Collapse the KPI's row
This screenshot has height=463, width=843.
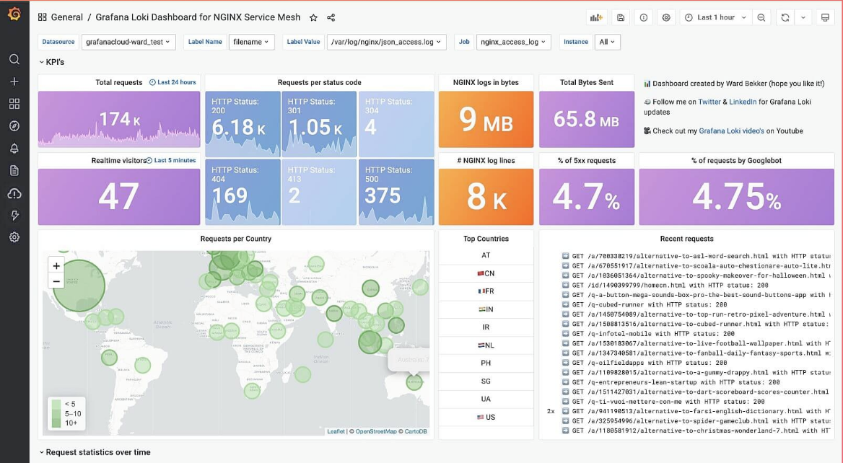(x=52, y=62)
